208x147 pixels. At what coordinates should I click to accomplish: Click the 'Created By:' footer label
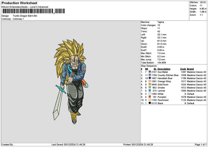pyautogui.click(x=7, y=145)
